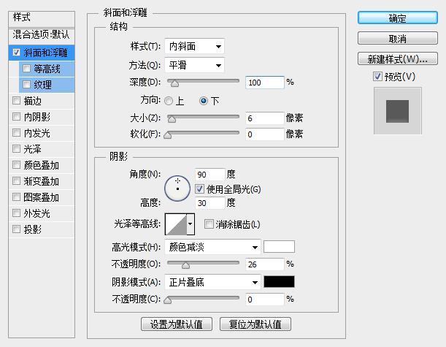Check the 渐变叠加 style checkbox
The height and width of the screenshot is (347, 446).
click(17, 180)
